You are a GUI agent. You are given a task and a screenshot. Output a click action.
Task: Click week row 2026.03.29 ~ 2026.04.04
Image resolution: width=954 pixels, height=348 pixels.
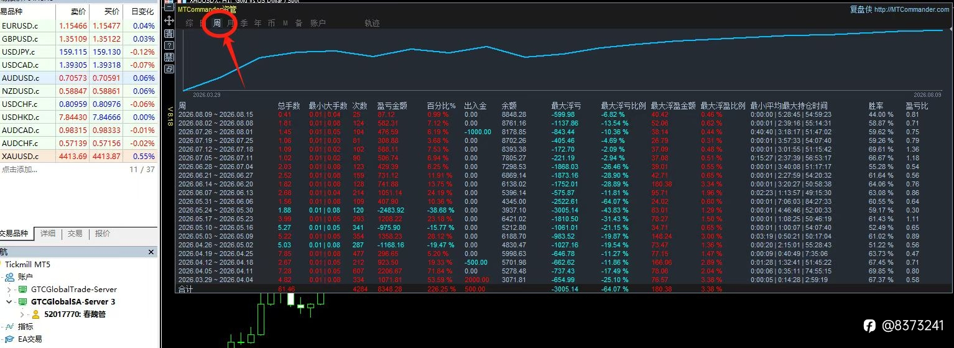click(x=563, y=280)
